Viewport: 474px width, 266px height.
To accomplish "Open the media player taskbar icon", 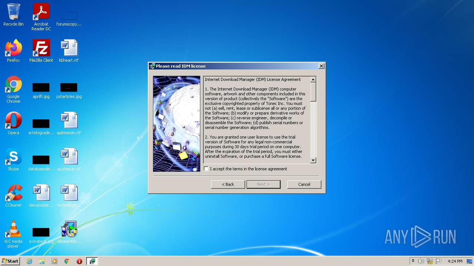I will 54,261.
